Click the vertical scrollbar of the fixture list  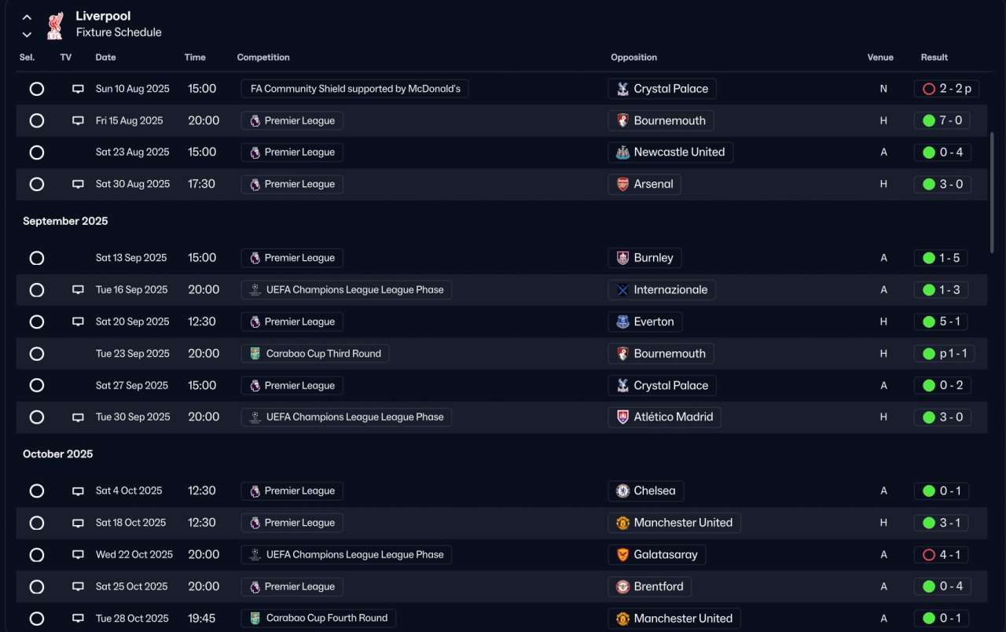tap(992, 193)
